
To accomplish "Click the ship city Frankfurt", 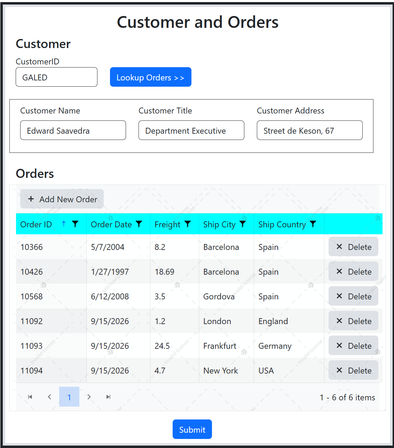I will click(220, 346).
